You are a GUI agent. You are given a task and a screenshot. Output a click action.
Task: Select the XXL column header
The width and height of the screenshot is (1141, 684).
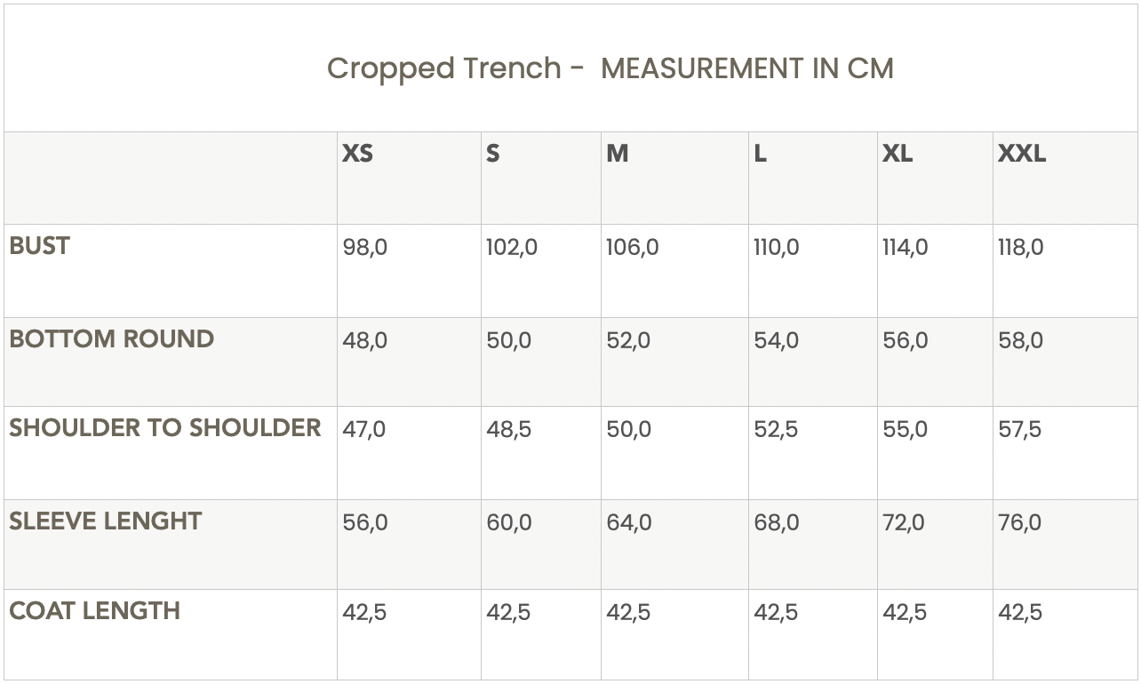tap(1021, 154)
